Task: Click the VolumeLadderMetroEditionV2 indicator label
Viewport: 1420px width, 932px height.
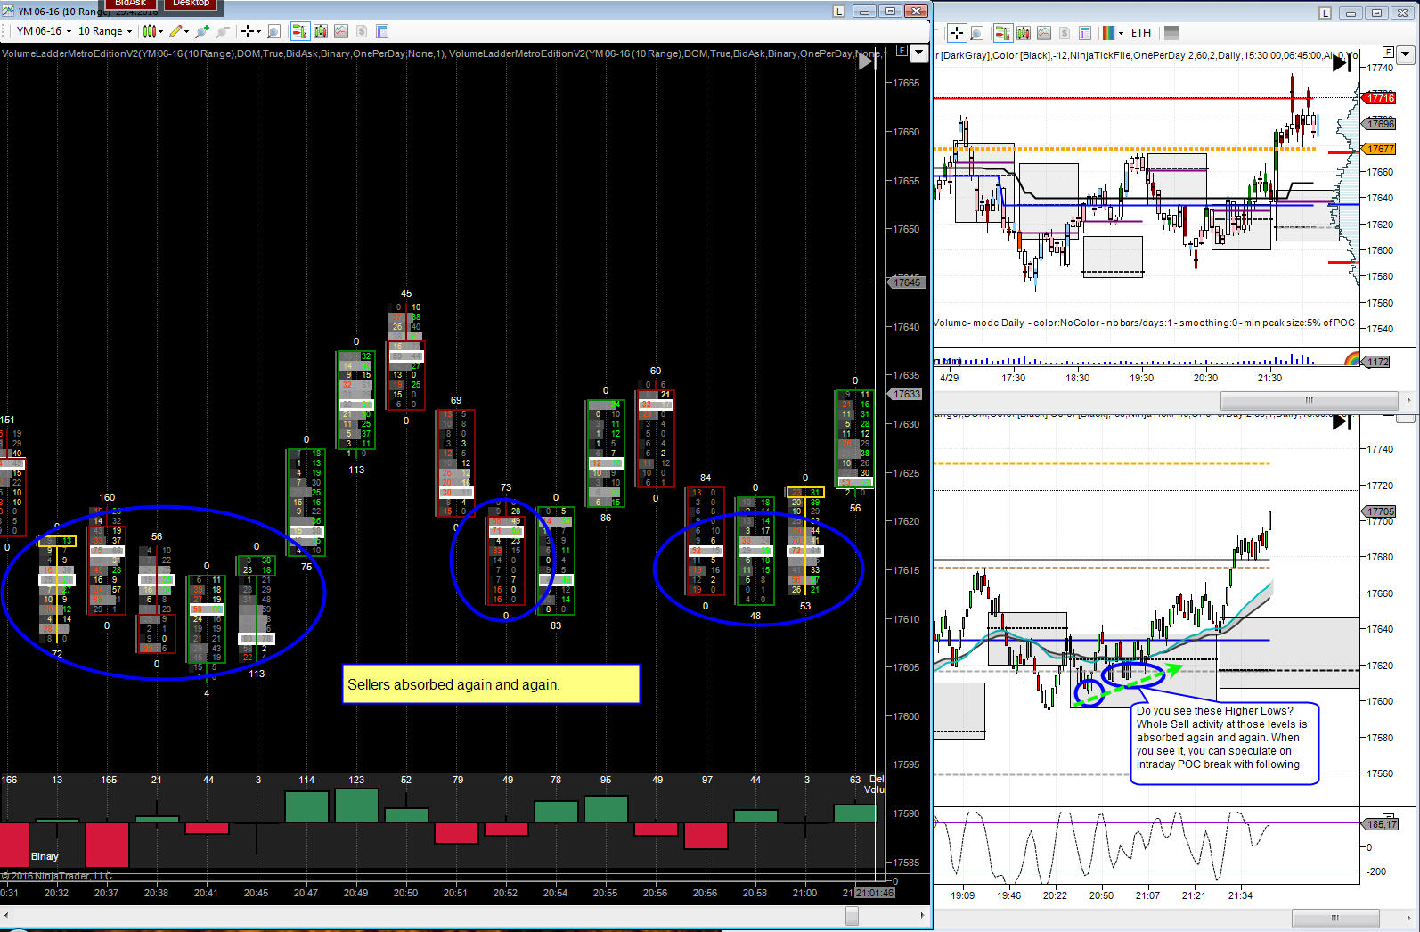Action: tap(442, 53)
